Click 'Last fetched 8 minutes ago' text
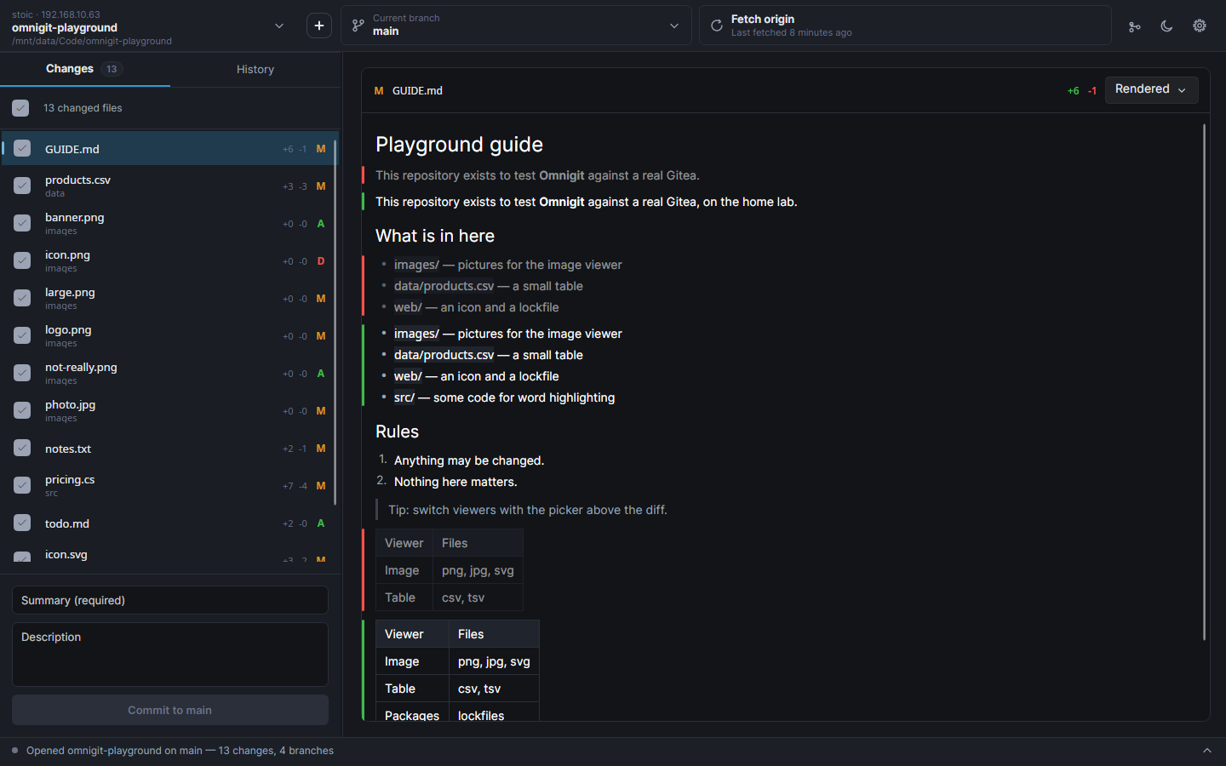This screenshot has width=1226, height=766. pyautogui.click(x=791, y=33)
